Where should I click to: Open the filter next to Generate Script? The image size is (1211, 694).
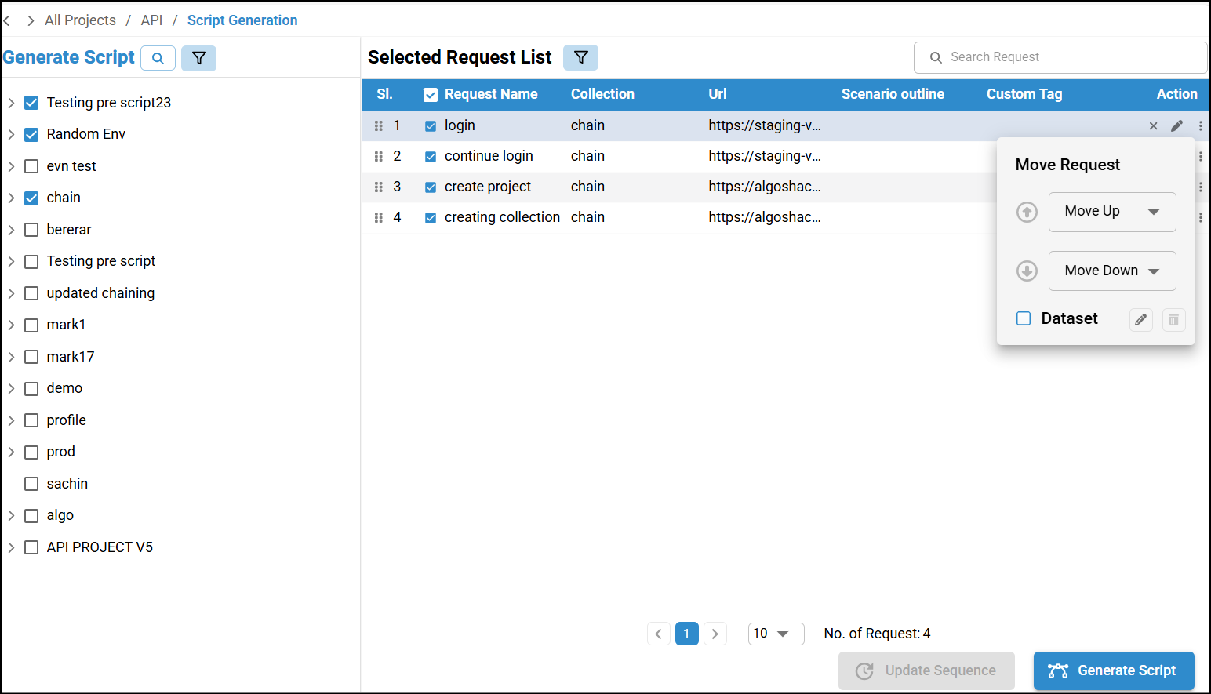tap(199, 58)
